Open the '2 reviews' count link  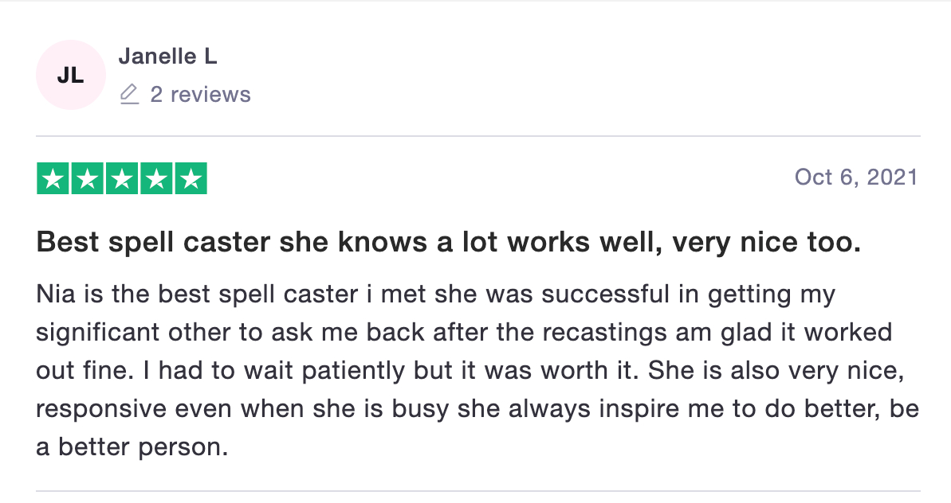(x=201, y=95)
